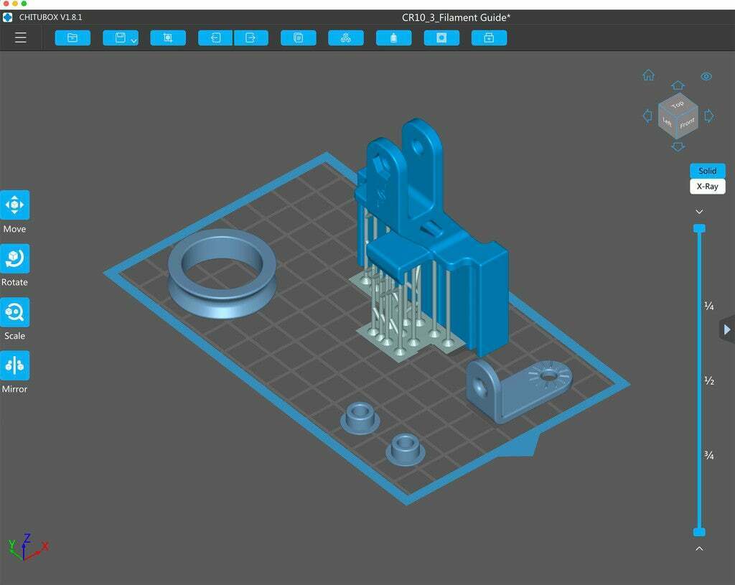This screenshot has height=585, width=735.
Task: Click the up chevron below layer slider
Action: (x=699, y=548)
